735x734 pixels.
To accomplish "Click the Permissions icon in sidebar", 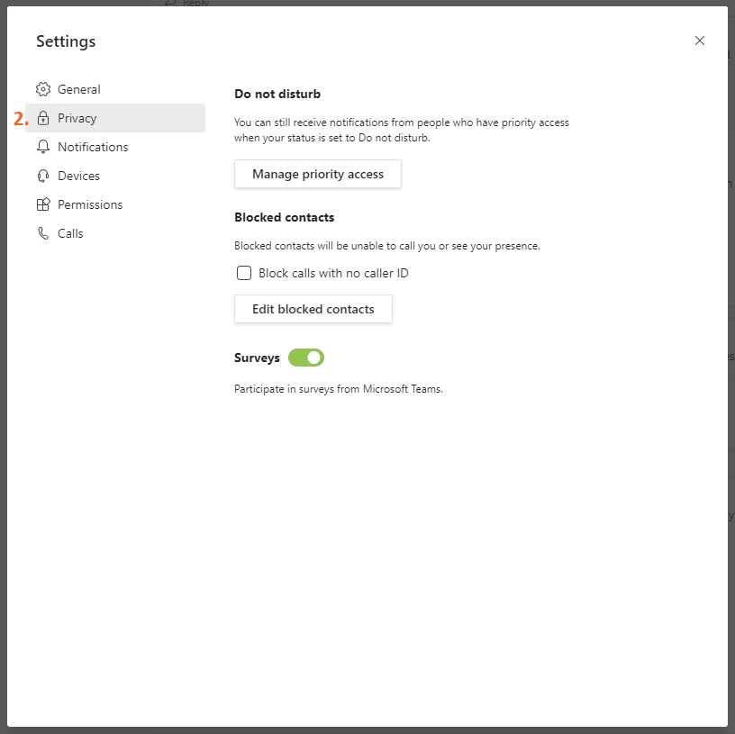I will click(x=42, y=204).
